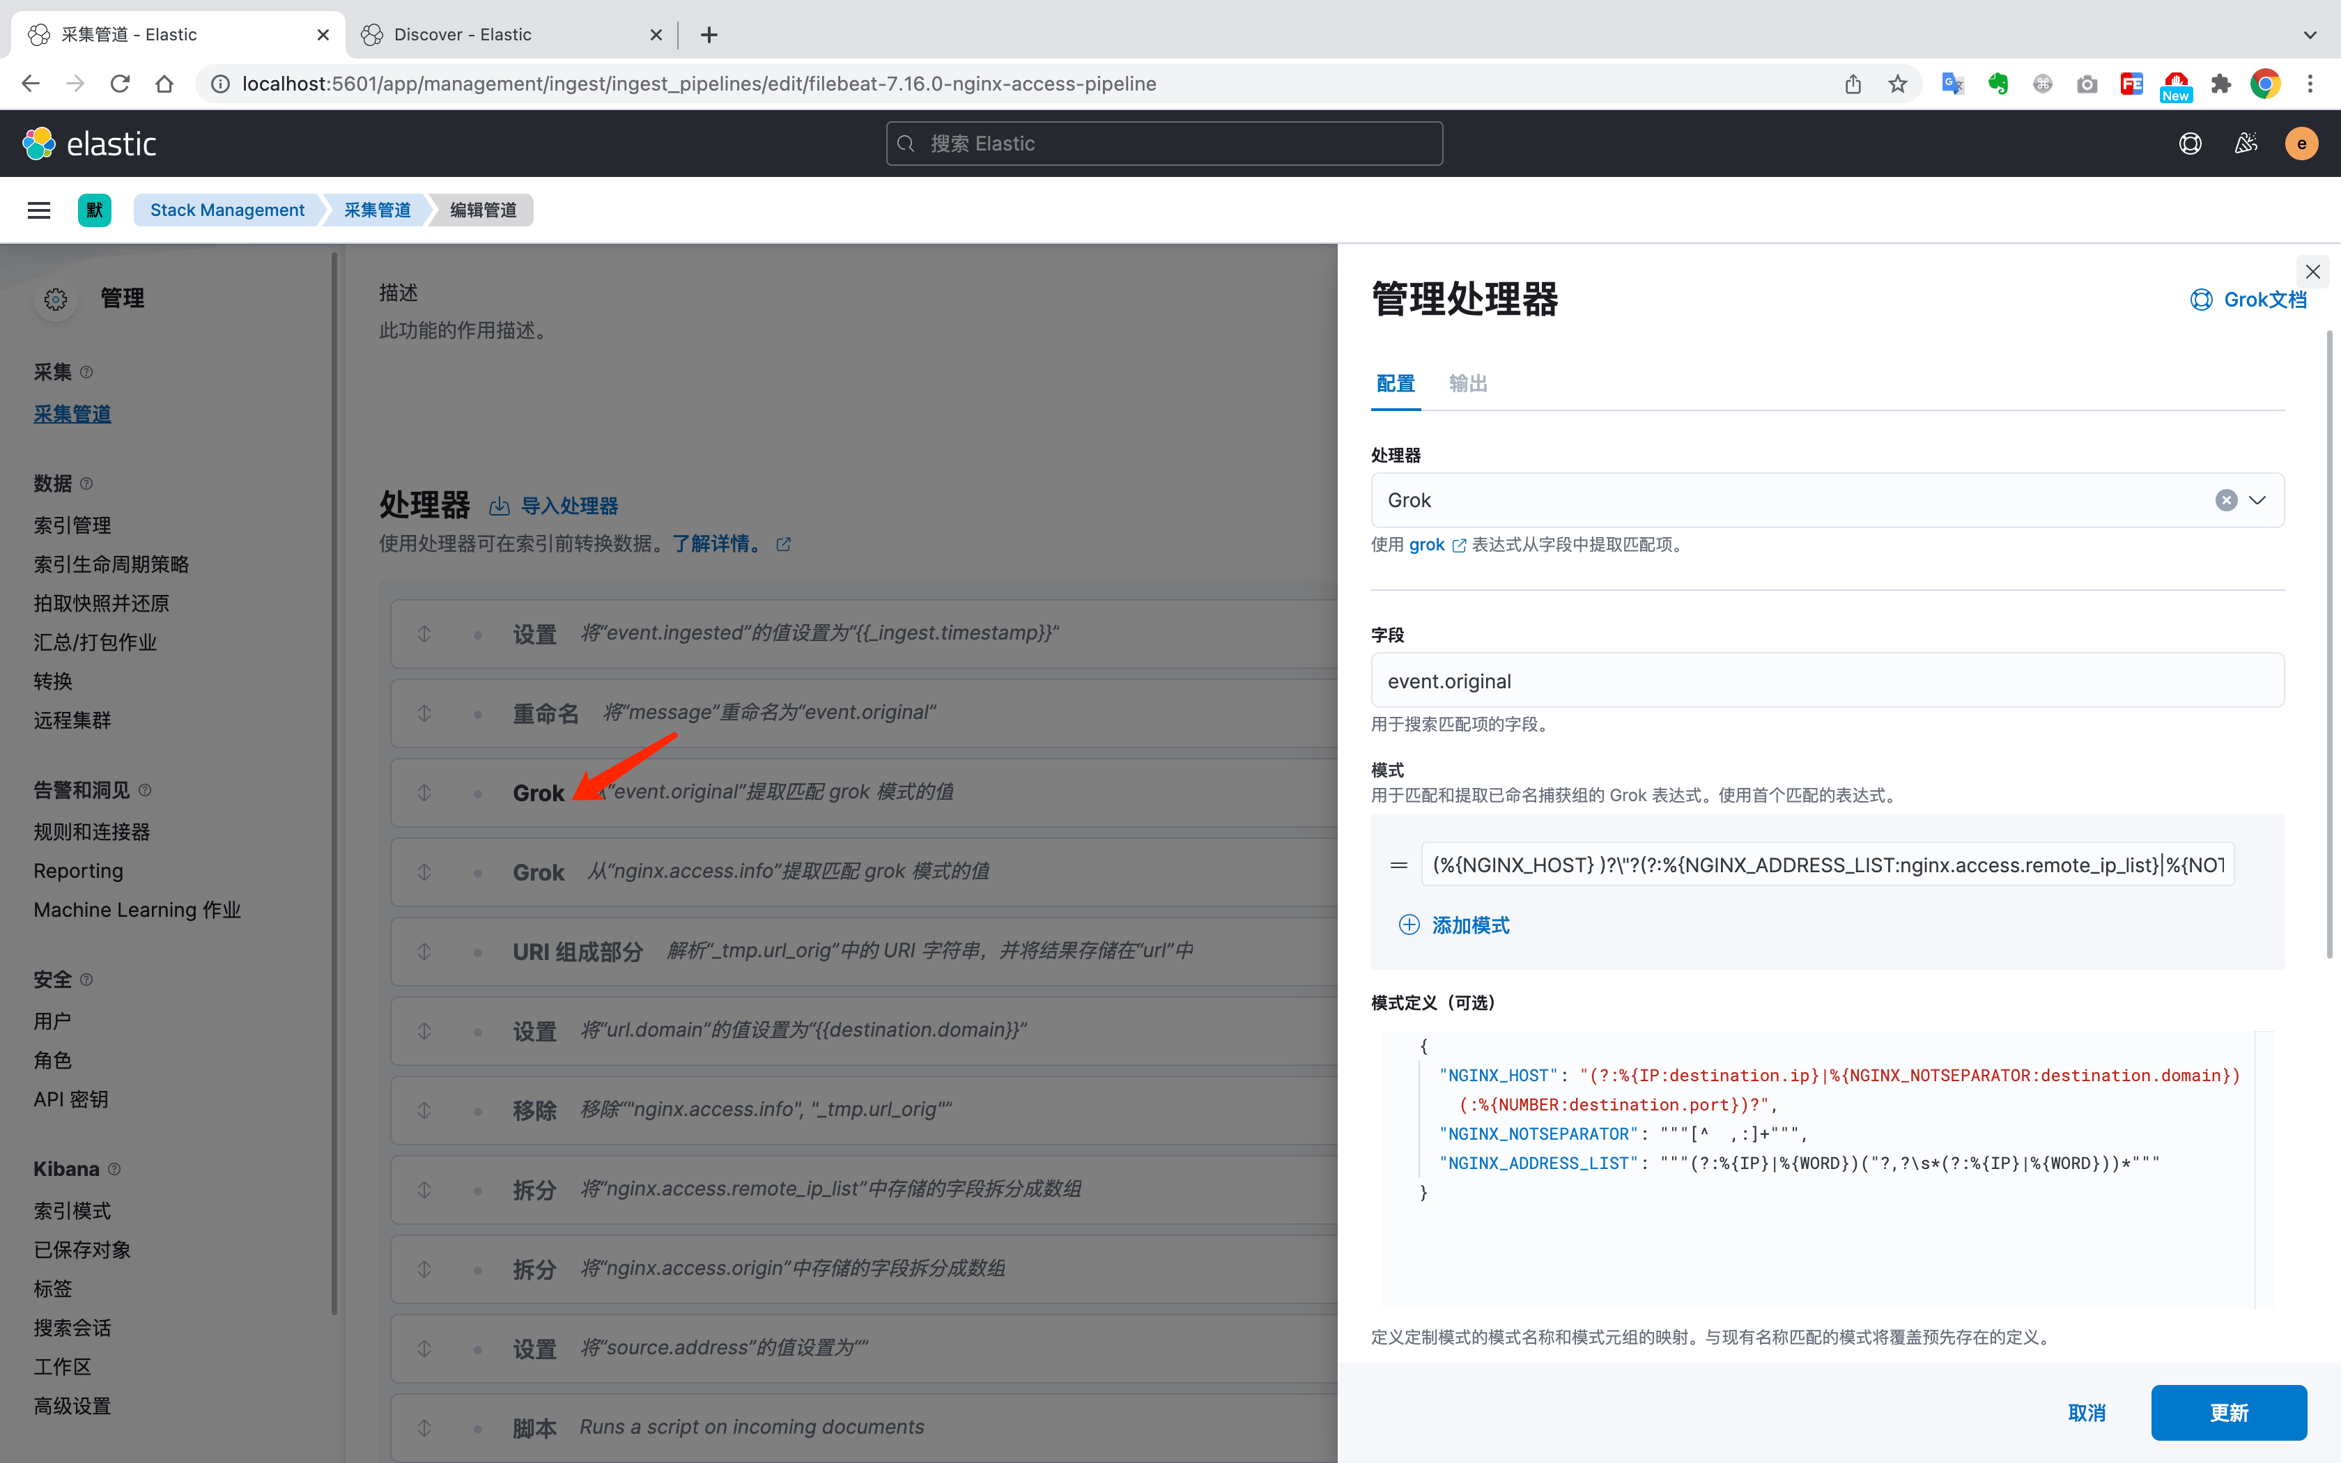Switch to the 输出 tab
The height and width of the screenshot is (1463, 2341).
(1467, 383)
